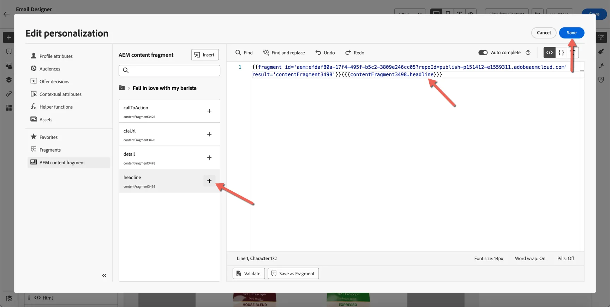Open the layers icon in Email Designer left rail
Image resolution: width=610 pixels, height=307 pixels.
click(9, 80)
